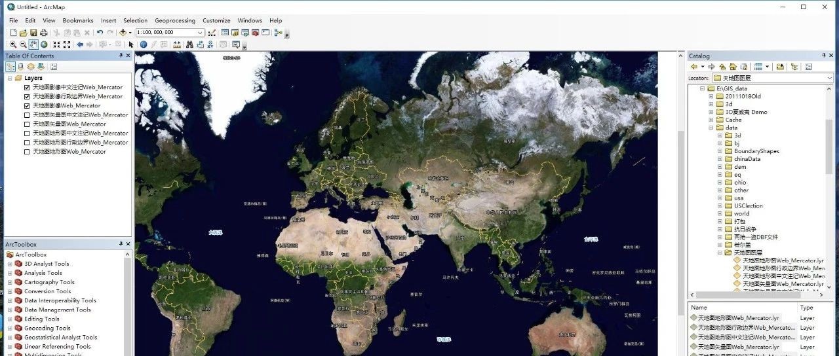Viewport: 839px width, 356px height.
Task: Open the Customize menu
Action: [216, 20]
